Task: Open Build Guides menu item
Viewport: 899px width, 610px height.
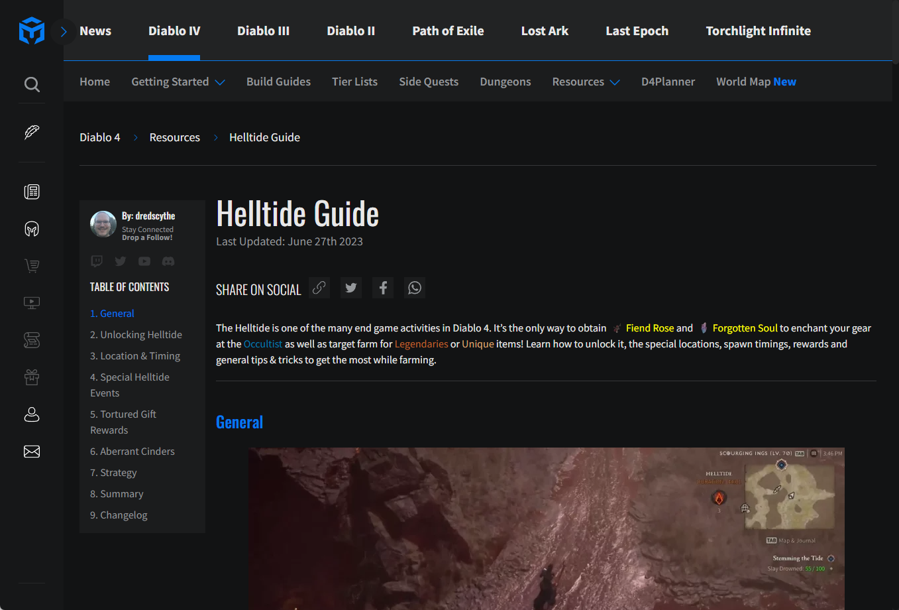Action: tap(278, 82)
